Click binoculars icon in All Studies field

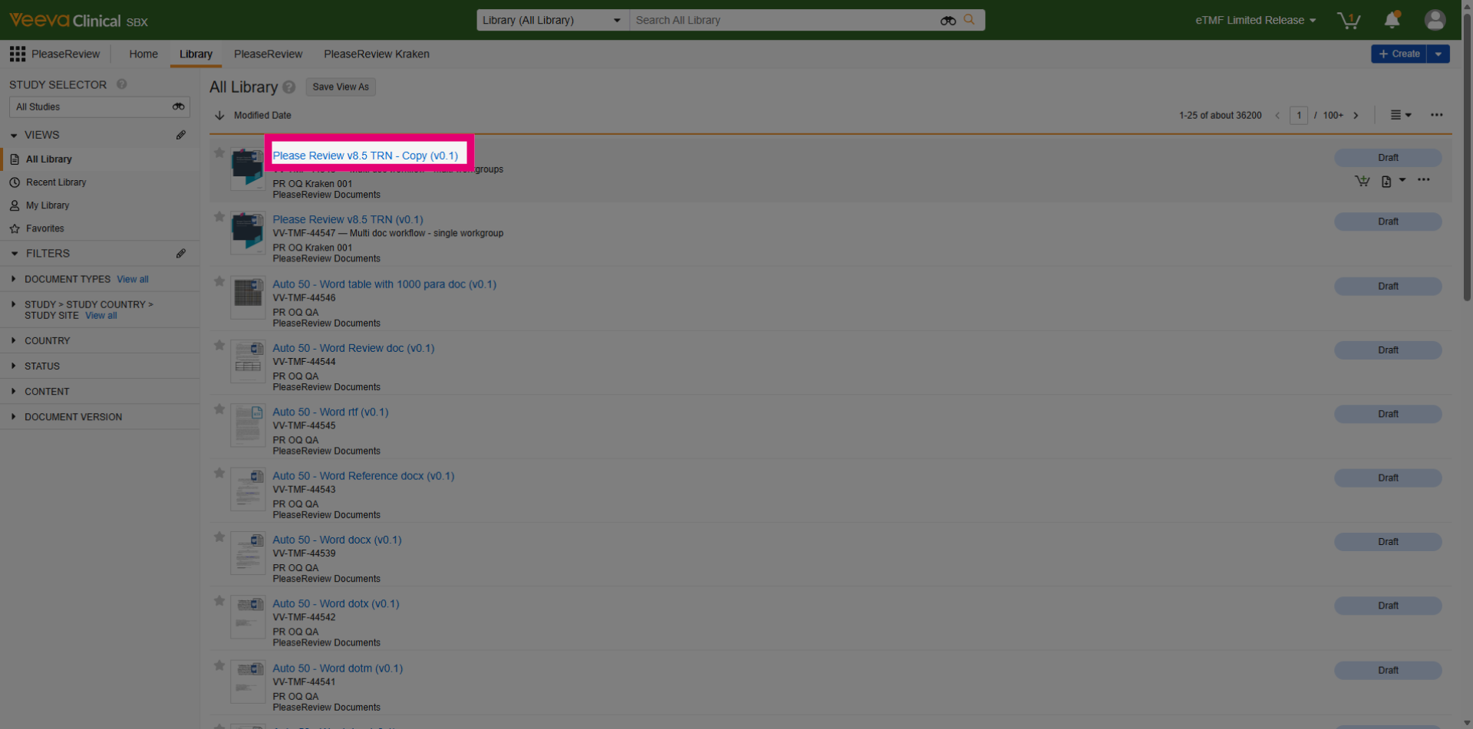178,107
